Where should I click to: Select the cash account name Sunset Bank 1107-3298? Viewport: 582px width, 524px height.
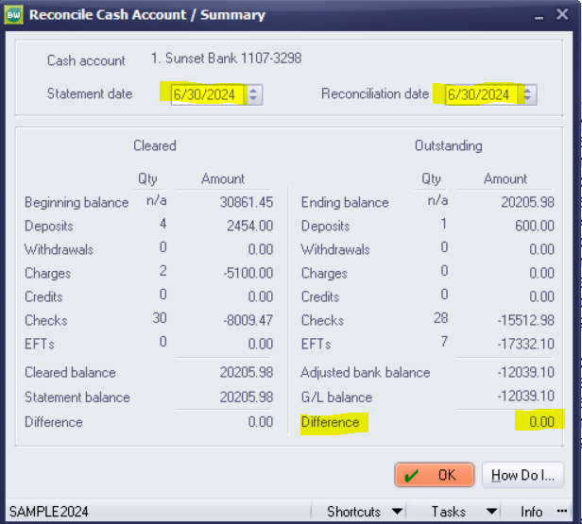(x=226, y=59)
